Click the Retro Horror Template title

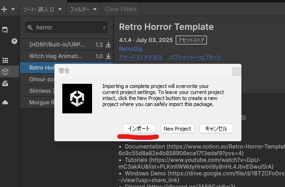tap(166, 27)
